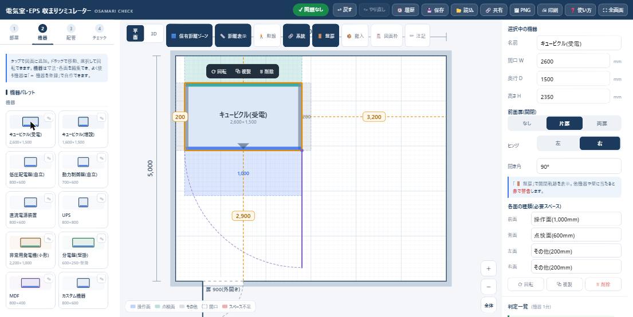Open the 背面 点検面(600mm) dropdown

576,235
